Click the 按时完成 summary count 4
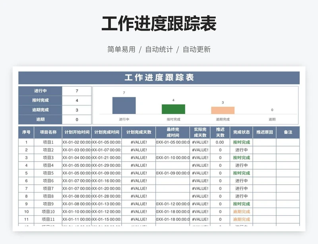Viewport: 318px width, 244px height. point(78,100)
